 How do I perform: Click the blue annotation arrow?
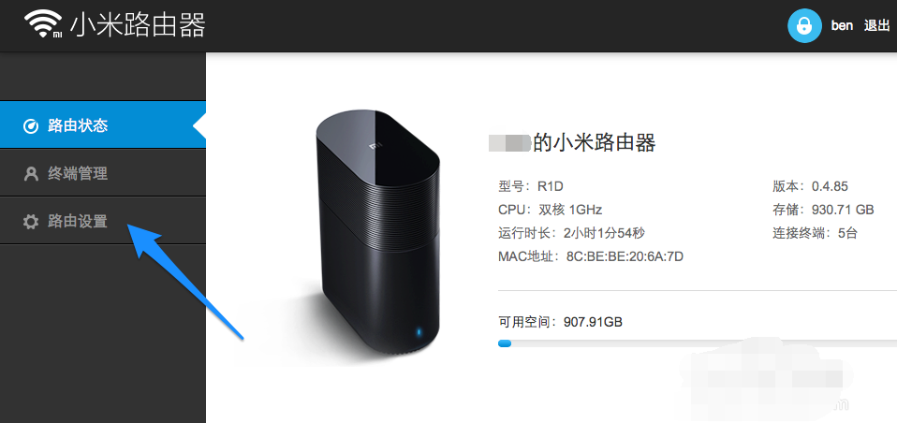[x=186, y=281]
